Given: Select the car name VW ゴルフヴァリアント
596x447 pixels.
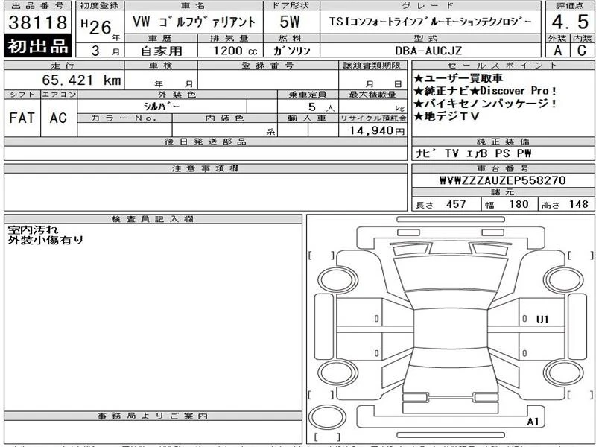Looking at the screenshot, I should 194,22.
